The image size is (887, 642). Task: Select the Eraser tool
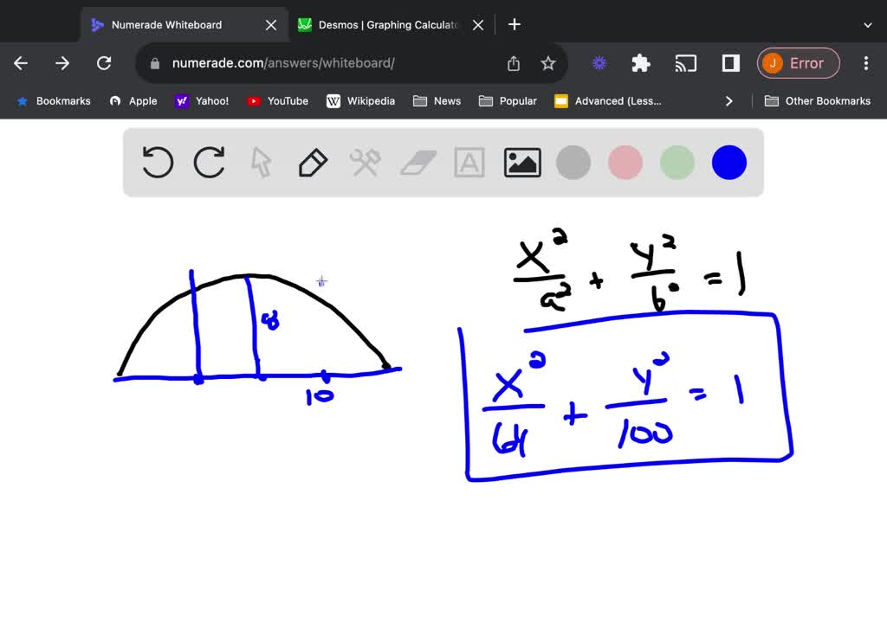coord(417,162)
